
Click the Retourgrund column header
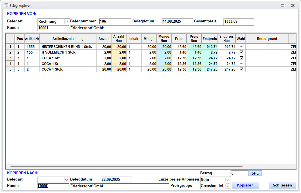point(267,39)
